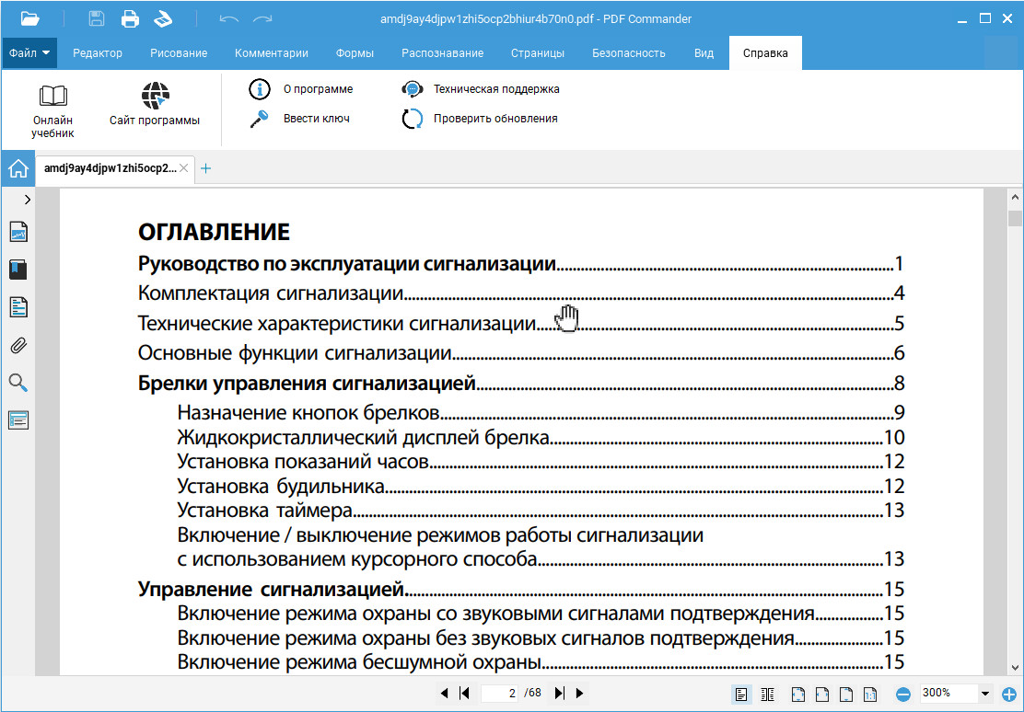Click the print icon in the quick access bar

click(130, 18)
